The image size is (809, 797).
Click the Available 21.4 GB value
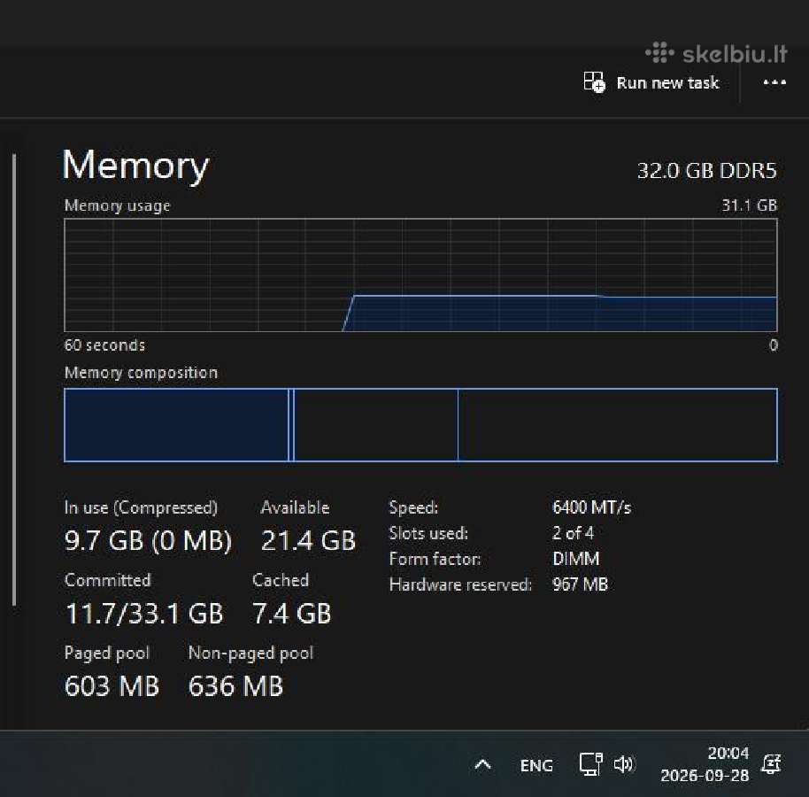coord(308,541)
